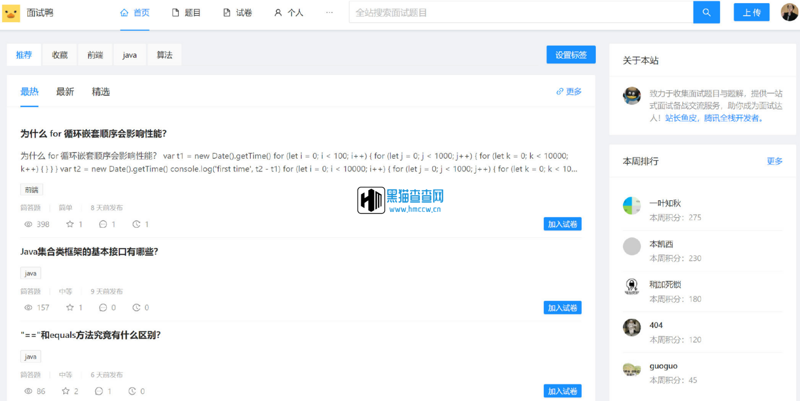The image size is (800, 401).
Task: Click user name 本凯西
Action: pos(661,244)
